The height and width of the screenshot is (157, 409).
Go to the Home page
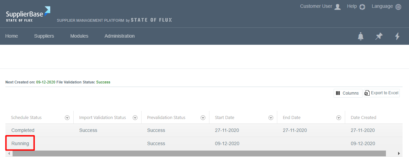(x=12, y=36)
